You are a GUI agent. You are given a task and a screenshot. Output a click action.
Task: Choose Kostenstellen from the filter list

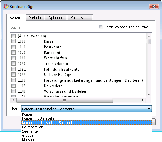click(32, 127)
